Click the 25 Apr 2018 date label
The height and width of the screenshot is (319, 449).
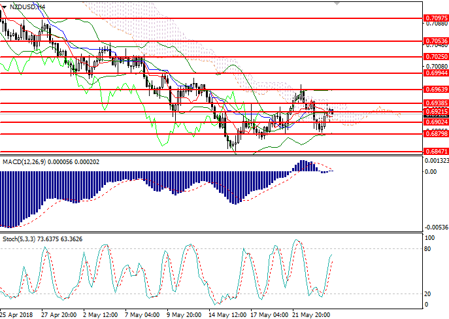(18, 314)
